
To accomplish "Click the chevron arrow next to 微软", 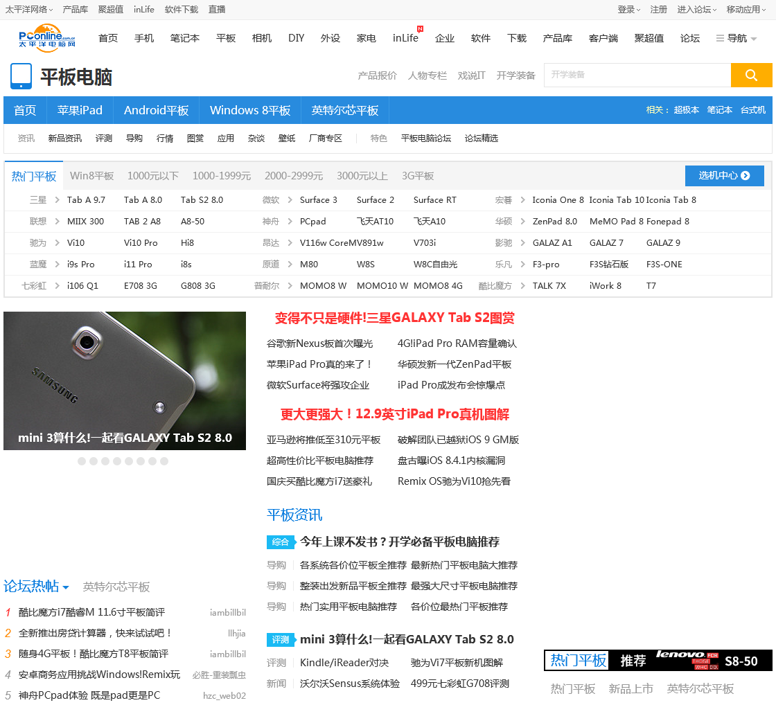I will [290, 200].
